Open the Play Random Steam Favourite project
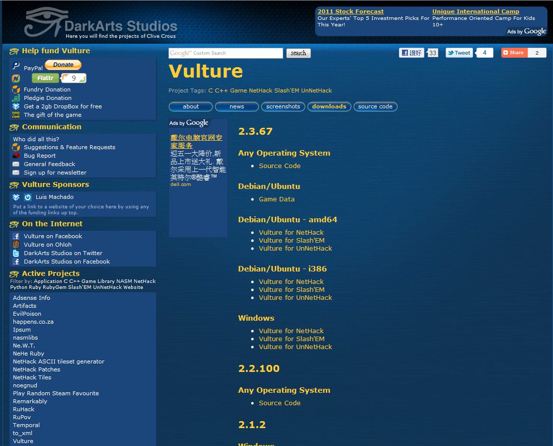 pos(56,393)
